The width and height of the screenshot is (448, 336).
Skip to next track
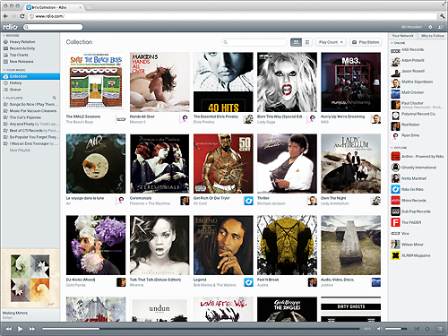31,329
